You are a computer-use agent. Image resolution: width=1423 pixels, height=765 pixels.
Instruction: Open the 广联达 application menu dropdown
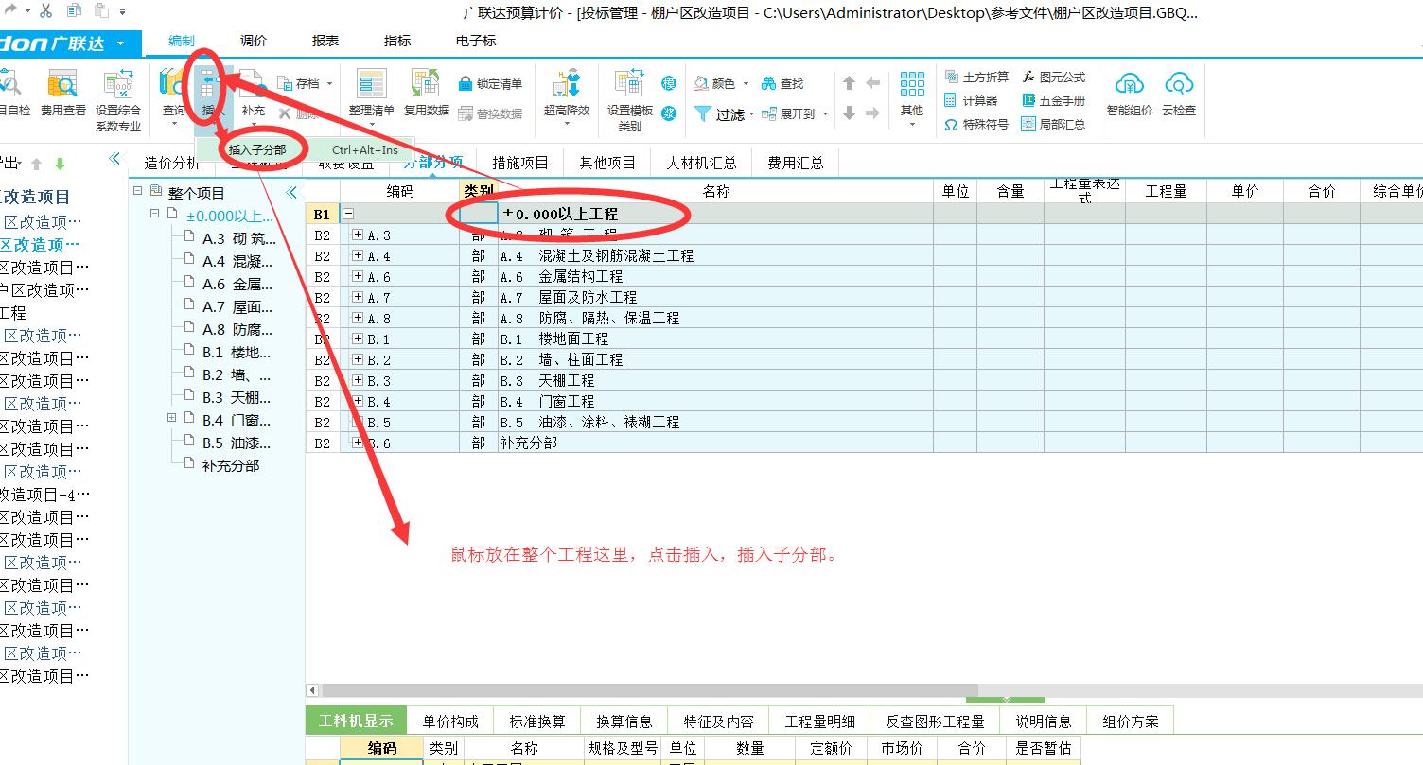click(120, 43)
